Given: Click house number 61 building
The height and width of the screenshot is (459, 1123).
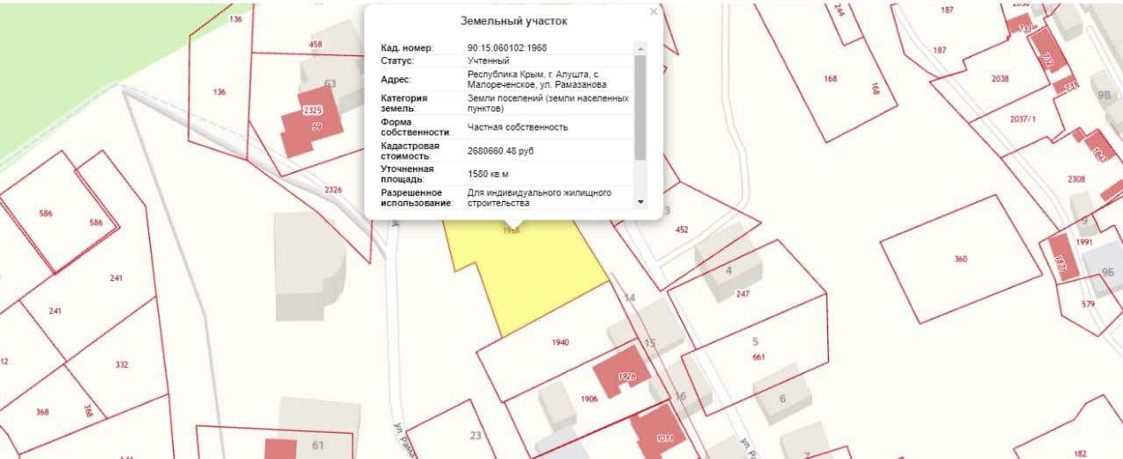Looking at the screenshot, I should coord(318,428).
